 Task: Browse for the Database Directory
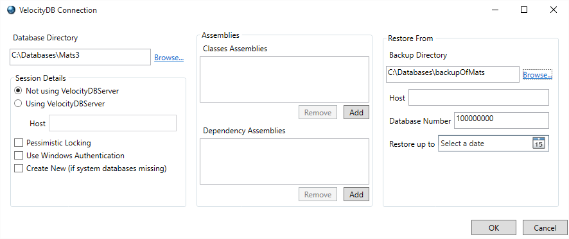coord(169,58)
